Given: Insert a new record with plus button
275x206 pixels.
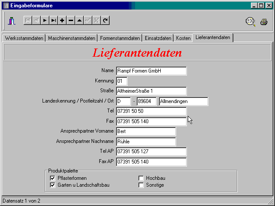Looking at the screenshot, I should tap(62, 20).
